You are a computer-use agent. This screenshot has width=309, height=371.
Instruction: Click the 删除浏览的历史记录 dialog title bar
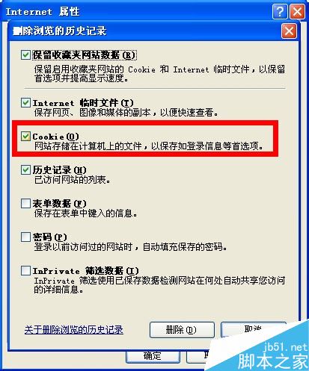coord(144,31)
